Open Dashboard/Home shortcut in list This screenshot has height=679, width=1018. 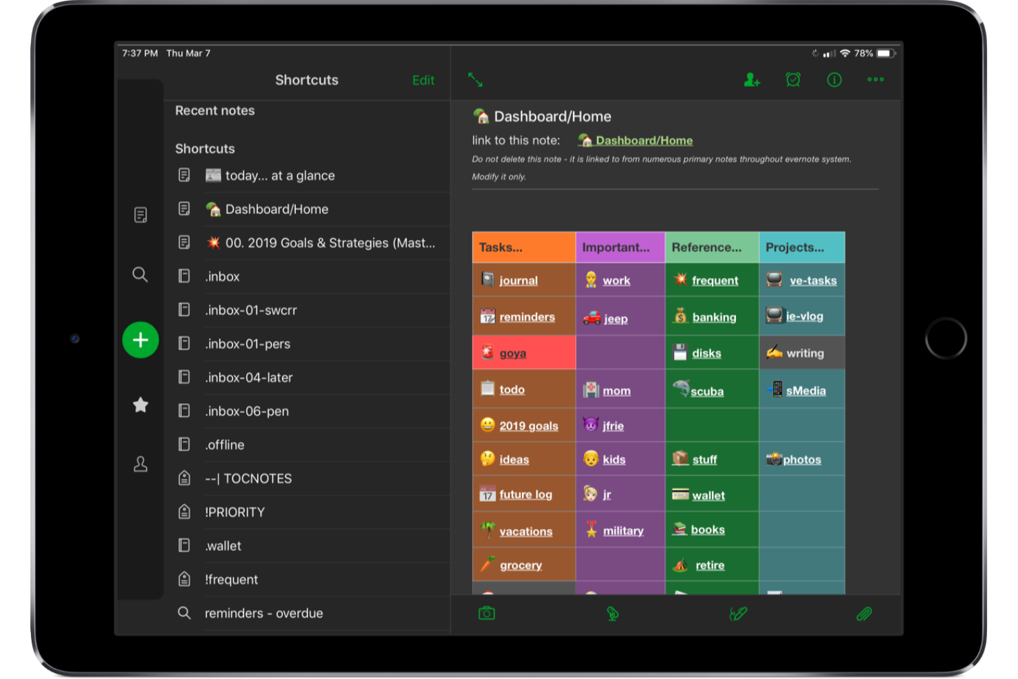[307, 209]
